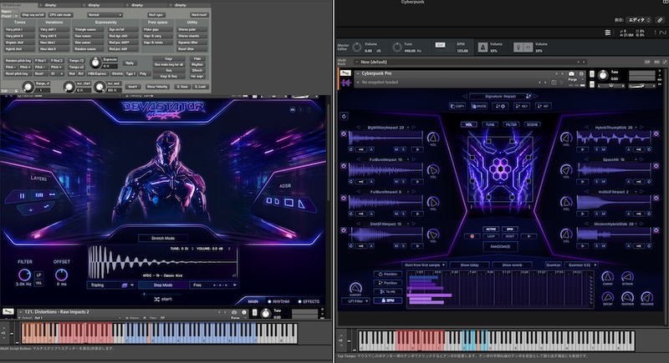669x363 pixels.
Task: Mute the FutBurstImpact 10 layer
Action: point(396,182)
